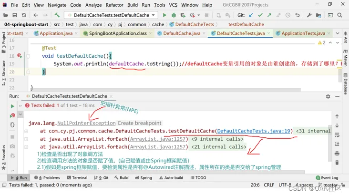The height and width of the screenshot is (196, 349).
Task: Switch to the ApplicationTests.java tab
Action: 303,33
